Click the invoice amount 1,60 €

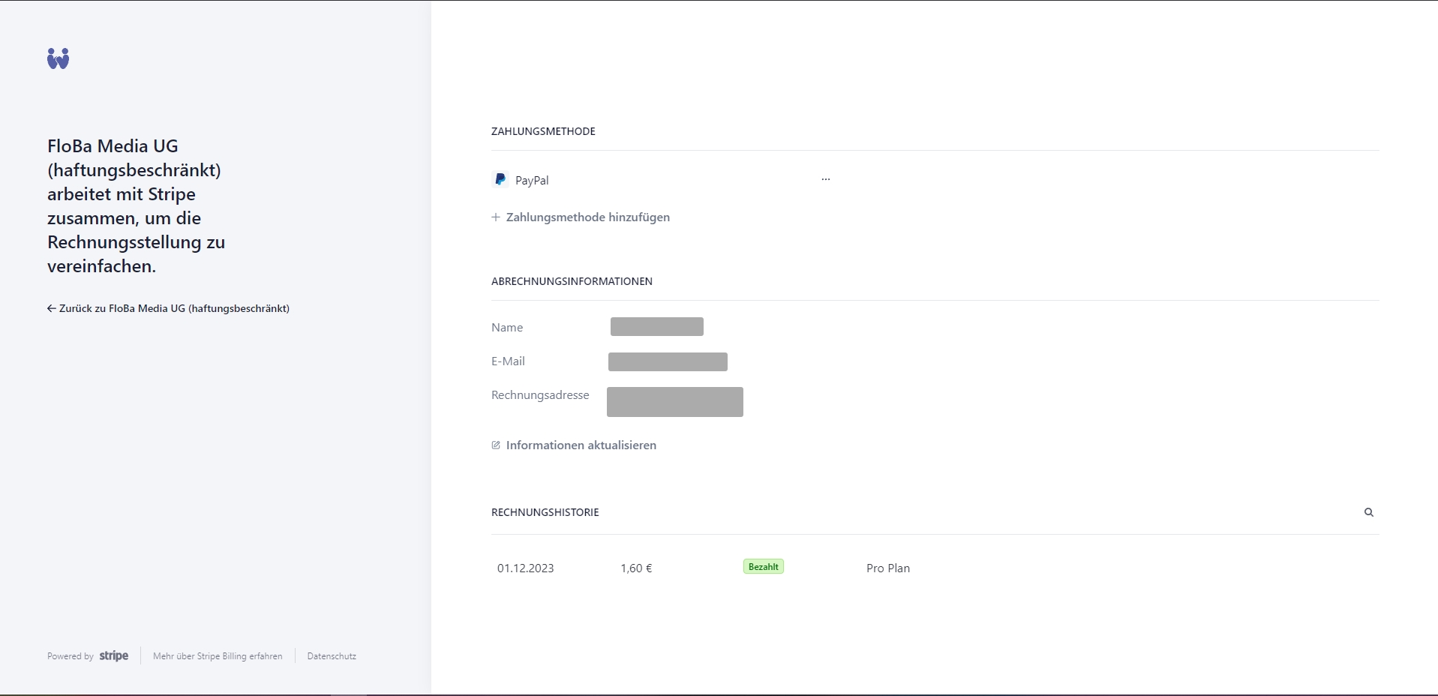636,568
